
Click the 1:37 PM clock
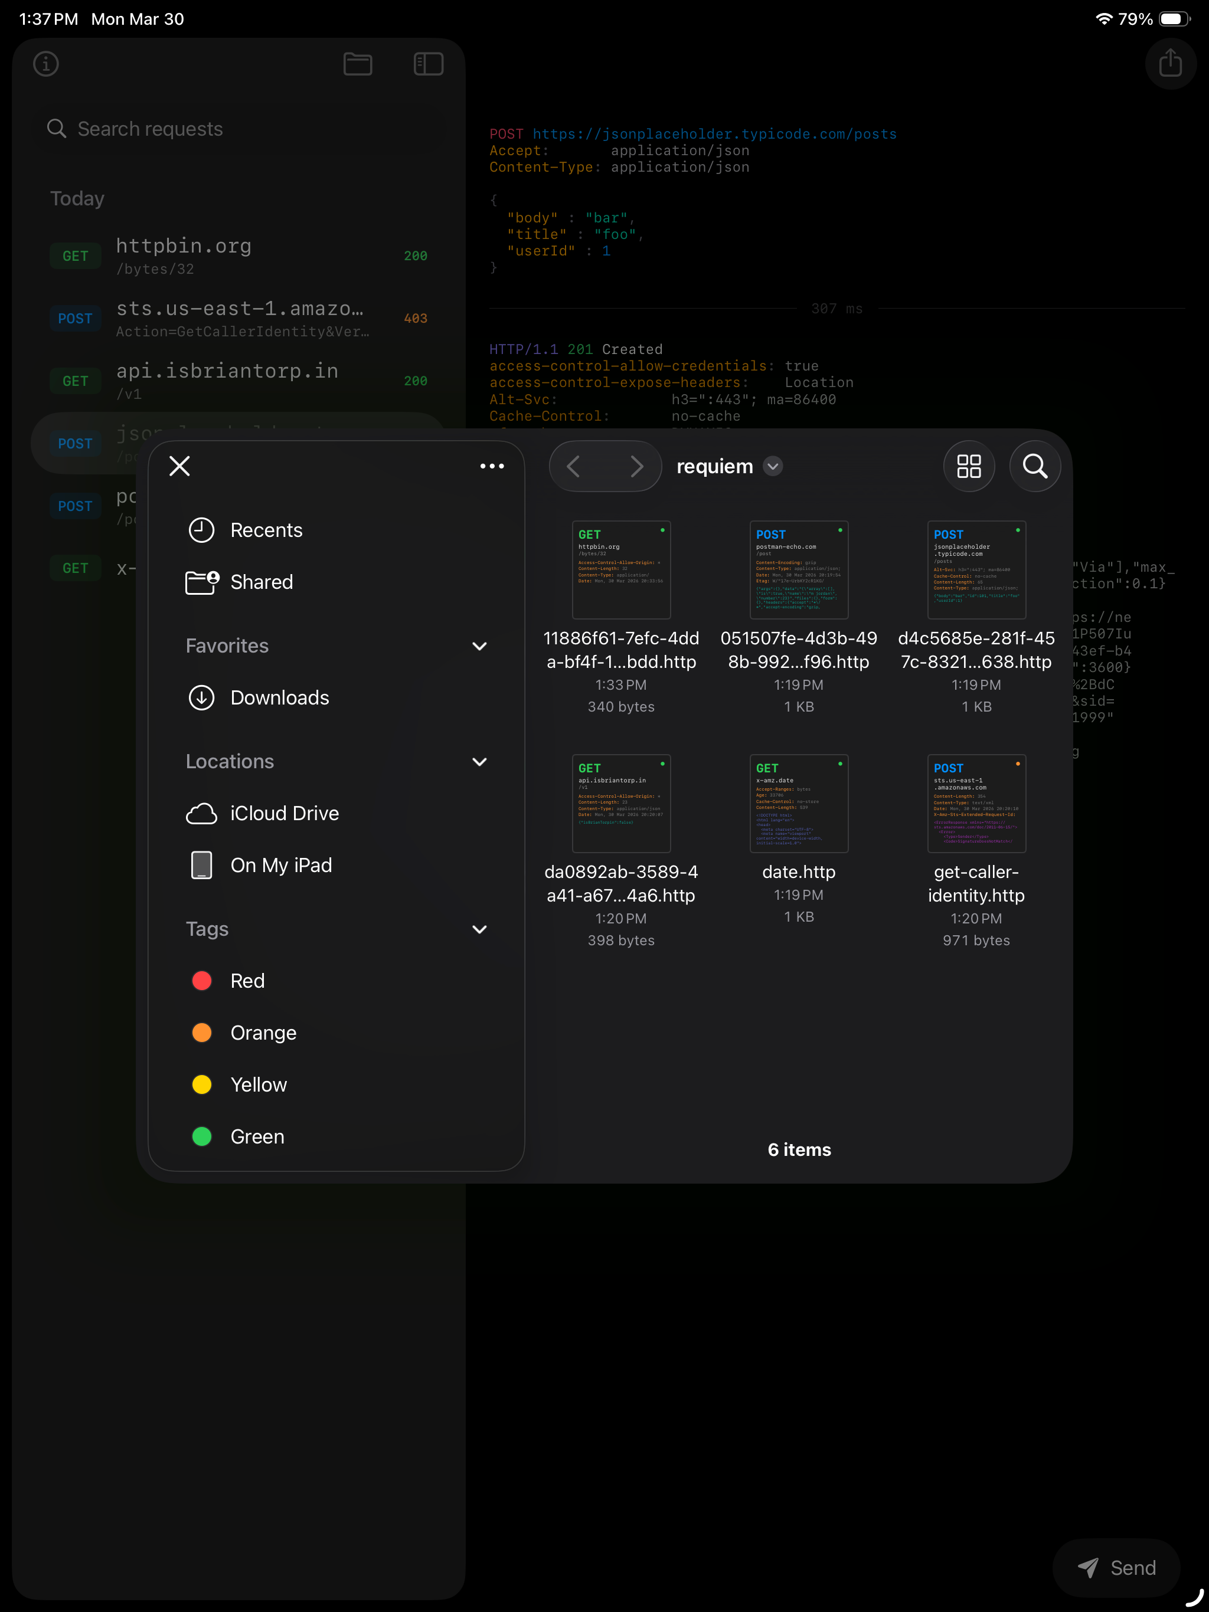pyautogui.click(x=48, y=19)
